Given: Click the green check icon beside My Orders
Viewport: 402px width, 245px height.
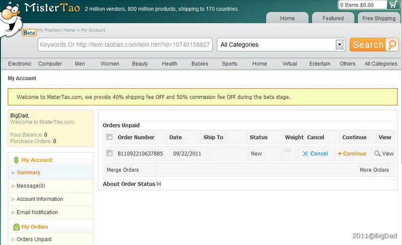Looking at the screenshot, I should (x=17, y=227).
